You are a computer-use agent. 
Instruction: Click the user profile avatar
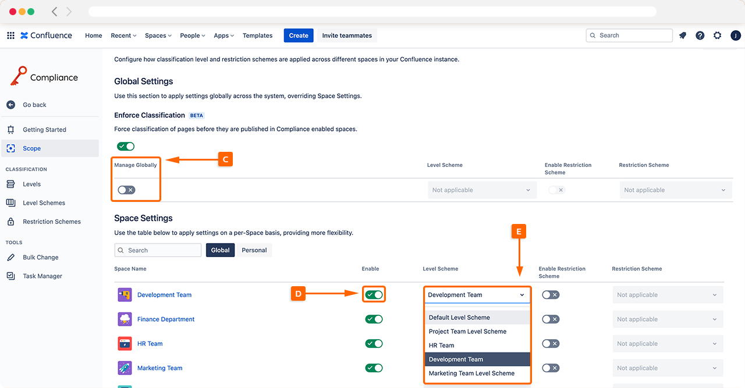(735, 35)
